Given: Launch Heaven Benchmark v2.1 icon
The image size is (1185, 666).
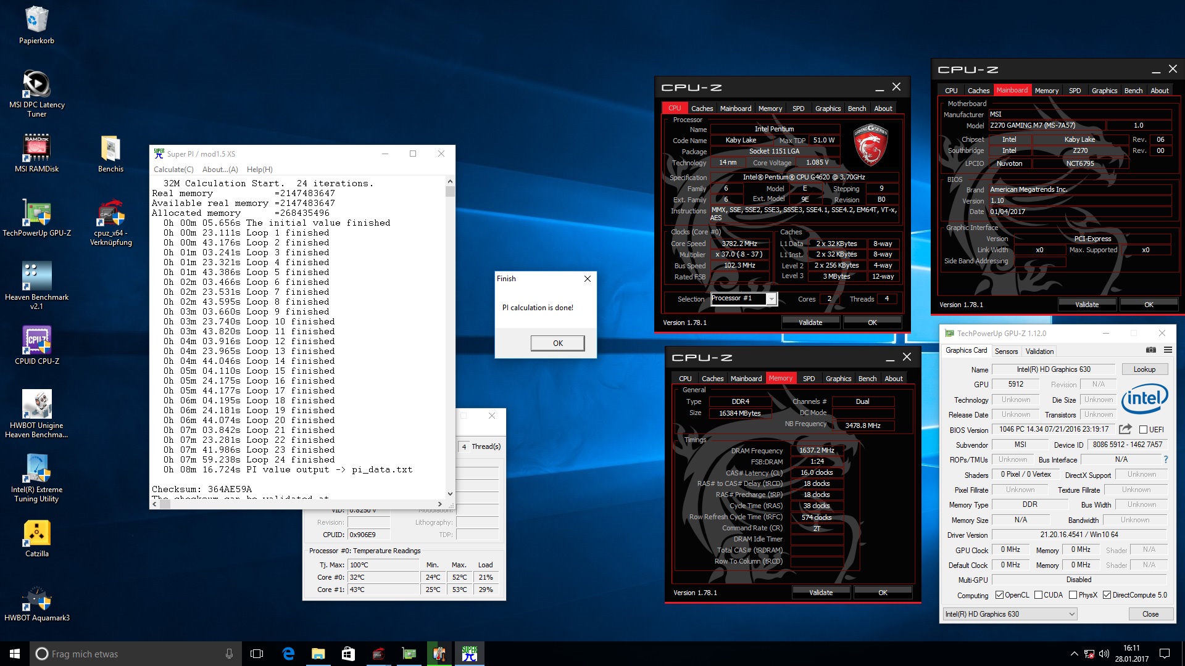Looking at the screenshot, I should [x=36, y=286].
